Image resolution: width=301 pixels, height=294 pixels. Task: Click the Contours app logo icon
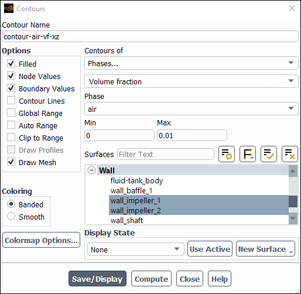[x=9, y=8]
